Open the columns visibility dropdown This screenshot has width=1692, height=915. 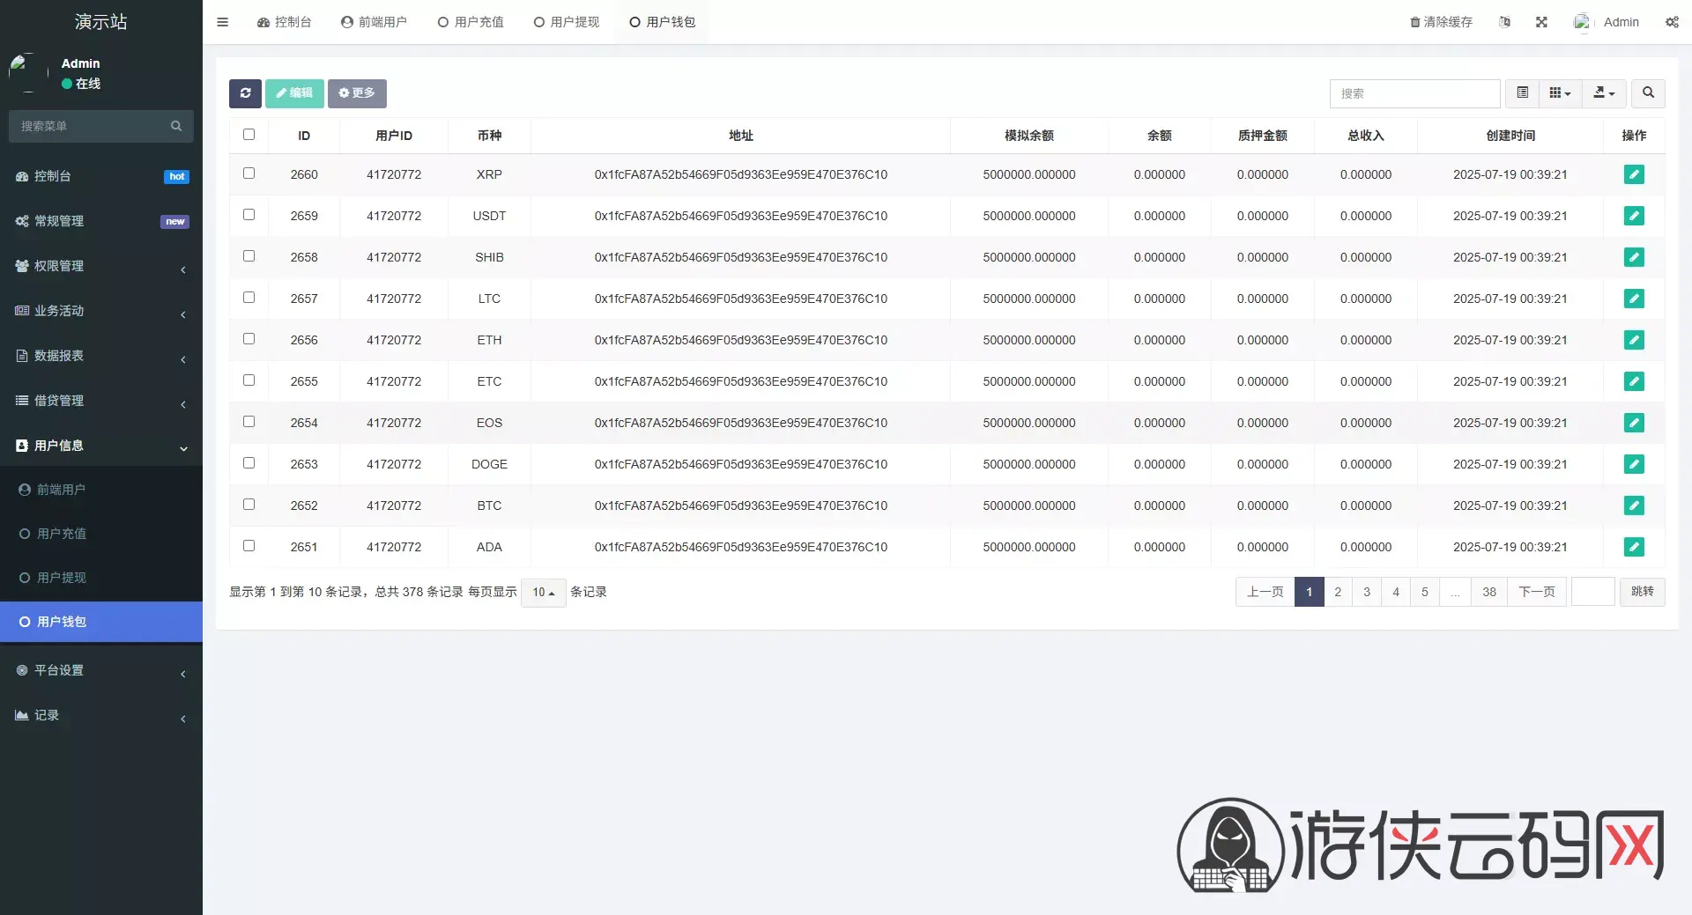click(1560, 92)
